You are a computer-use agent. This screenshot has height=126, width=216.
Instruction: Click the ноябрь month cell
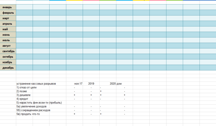point(8,62)
